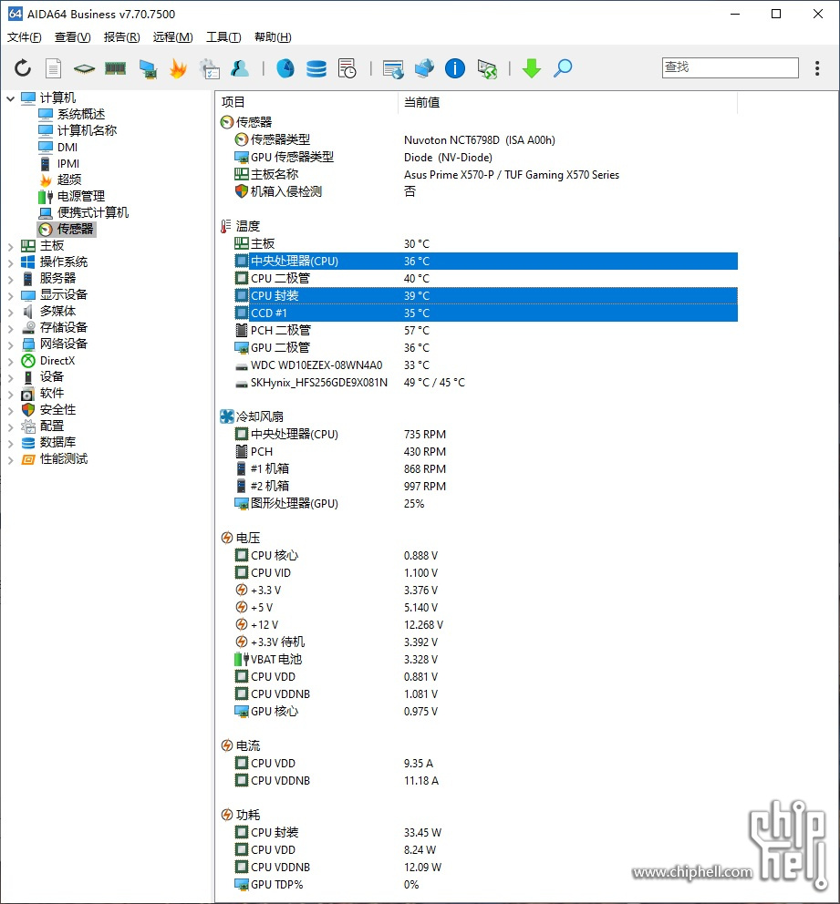Image resolution: width=840 pixels, height=904 pixels.
Task: Open the 工具(T) menu
Action: (x=223, y=37)
